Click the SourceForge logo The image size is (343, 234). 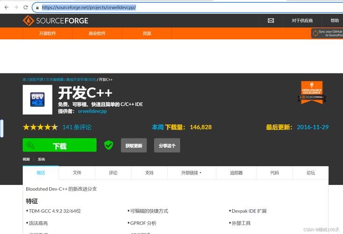[56, 21]
